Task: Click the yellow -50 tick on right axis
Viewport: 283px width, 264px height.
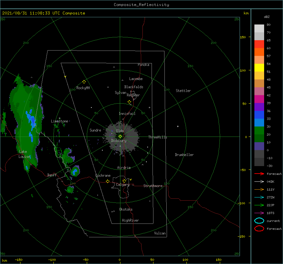Action: (x=243, y=170)
